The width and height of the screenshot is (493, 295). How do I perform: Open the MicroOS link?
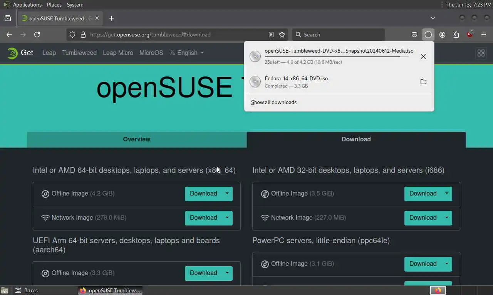(x=151, y=53)
